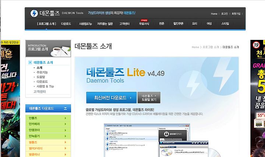Go to 자주묻는 질문 menu

pyautogui.click(x=105, y=24)
